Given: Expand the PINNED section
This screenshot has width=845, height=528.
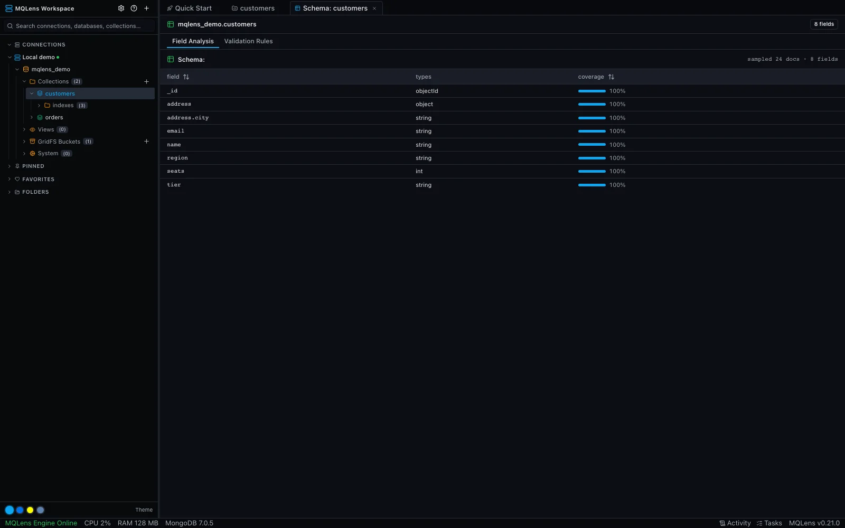Looking at the screenshot, I should [x=10, y=166].
